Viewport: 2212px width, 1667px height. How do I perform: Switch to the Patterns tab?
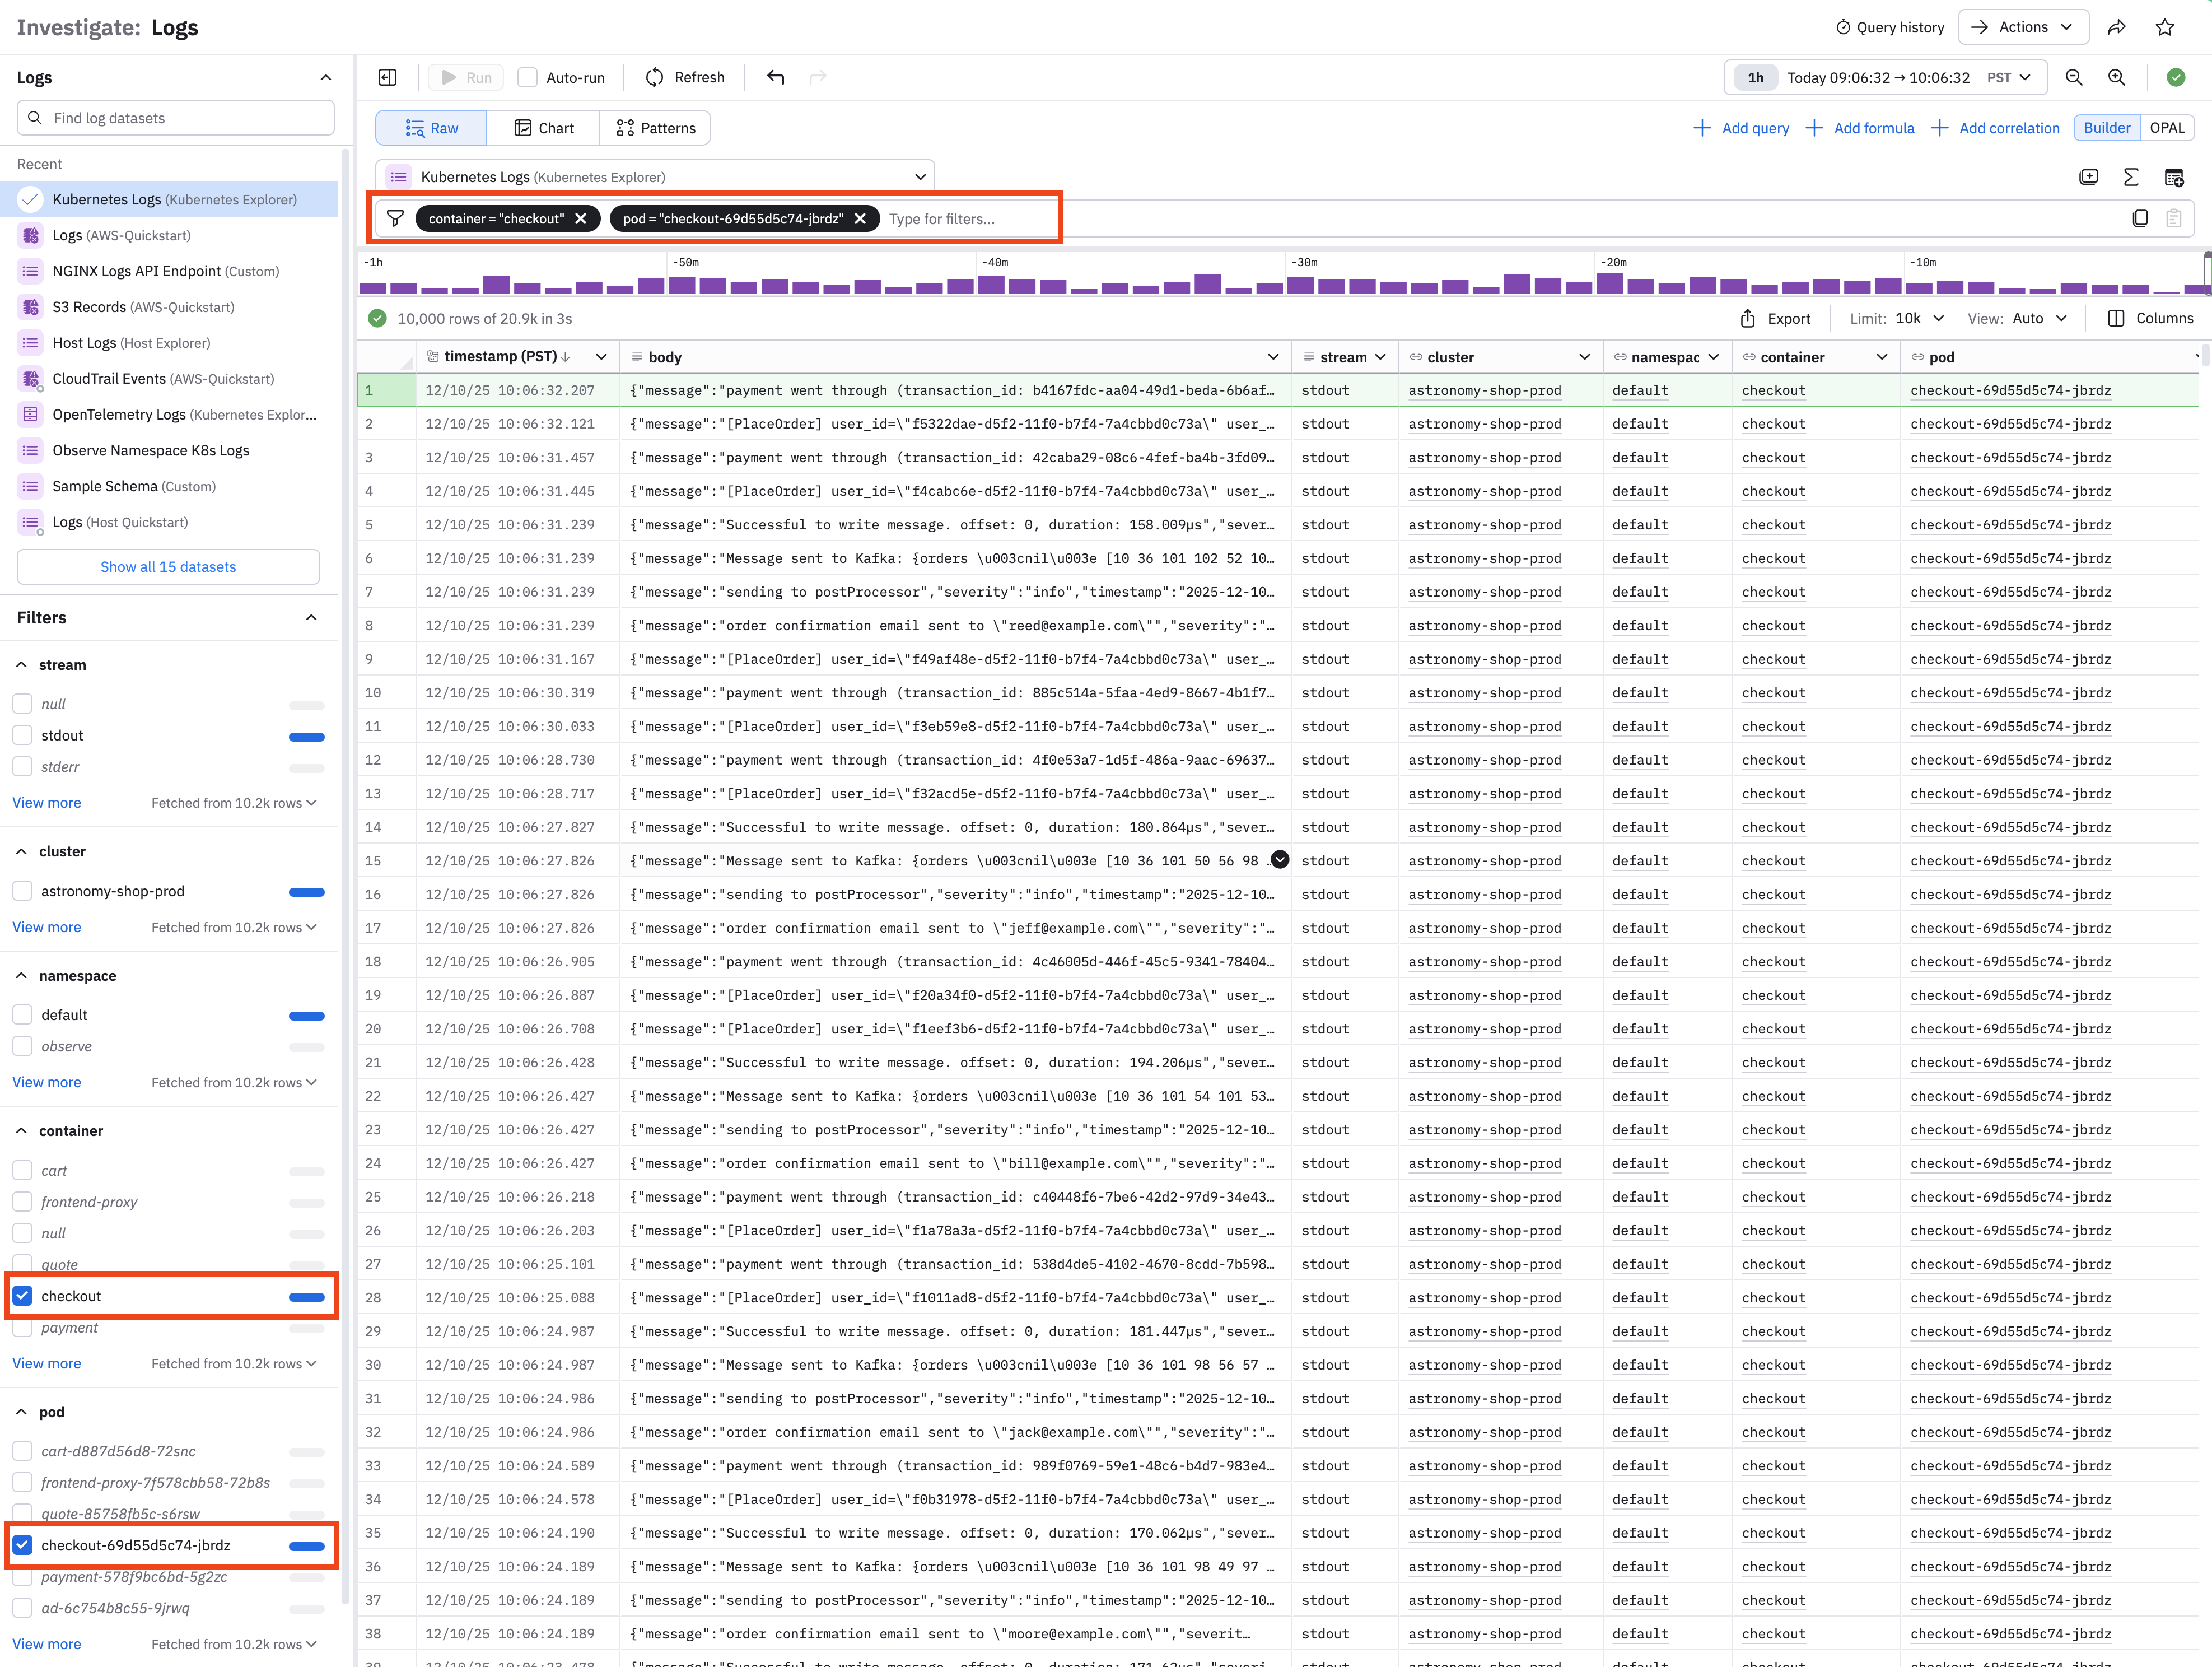(x=655, y=128)
